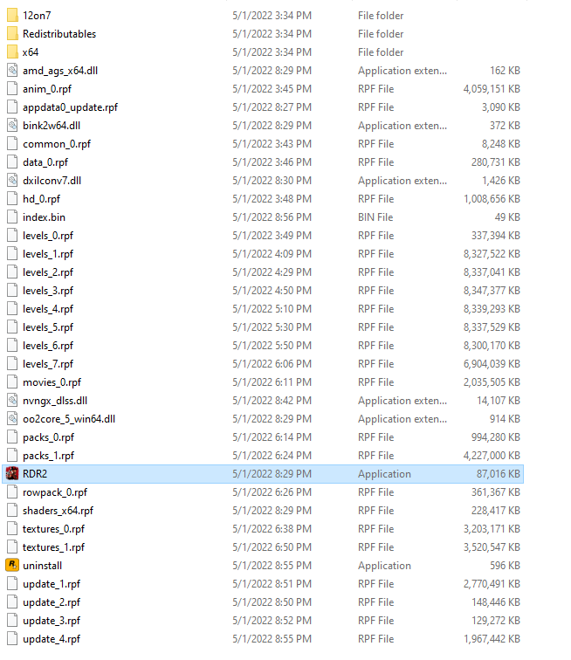Screen dimensions: 571x660
Task: Click the 228,417 KB size value
Action: (496, 511)
